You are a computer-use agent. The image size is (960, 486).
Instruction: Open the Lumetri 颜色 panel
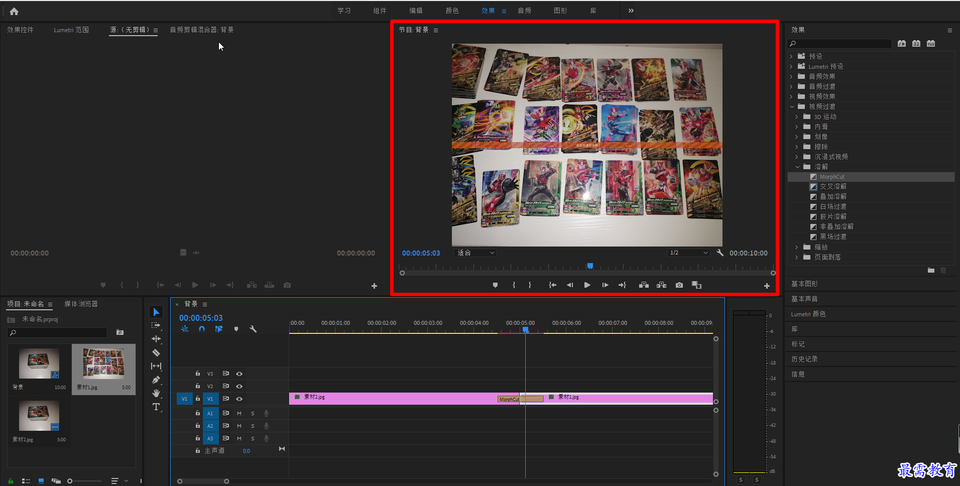pyautogui.click(x=808, y=314)
